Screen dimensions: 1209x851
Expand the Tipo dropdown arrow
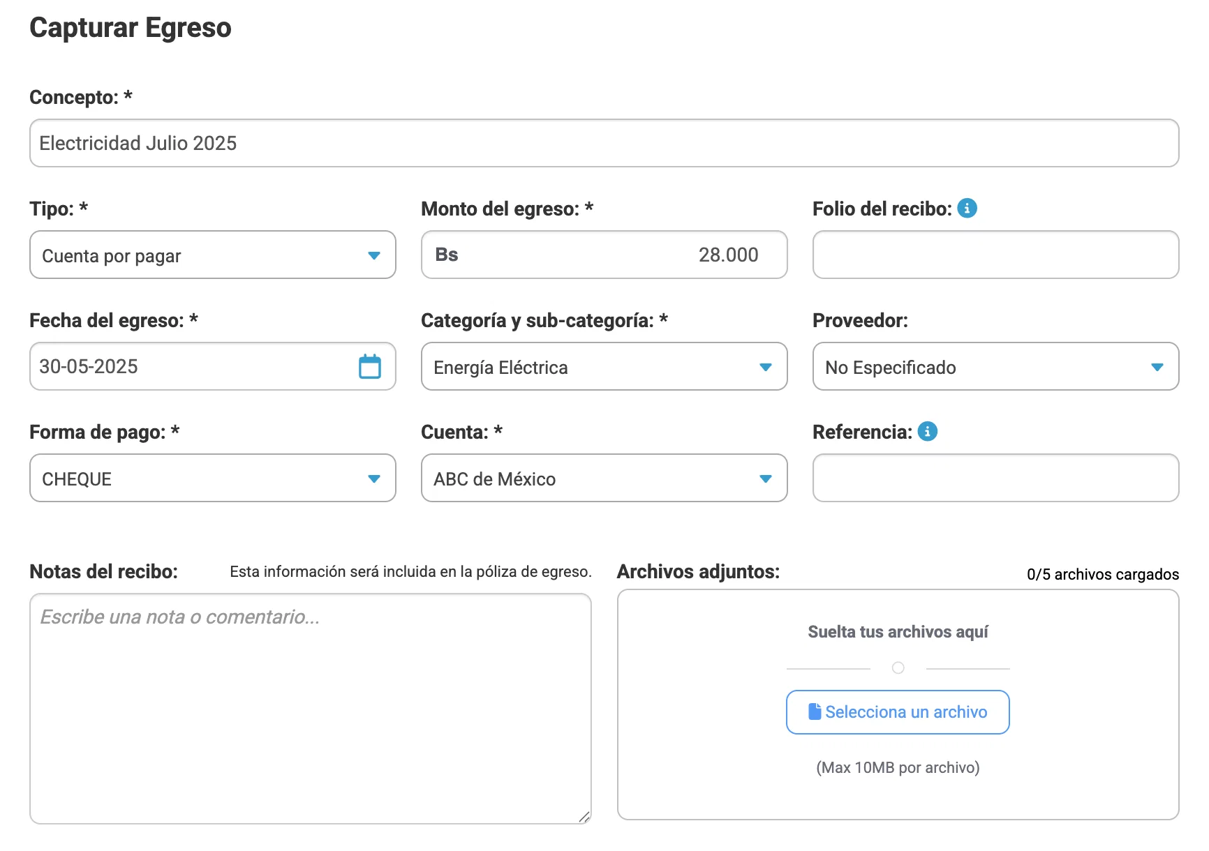[374, 255]
